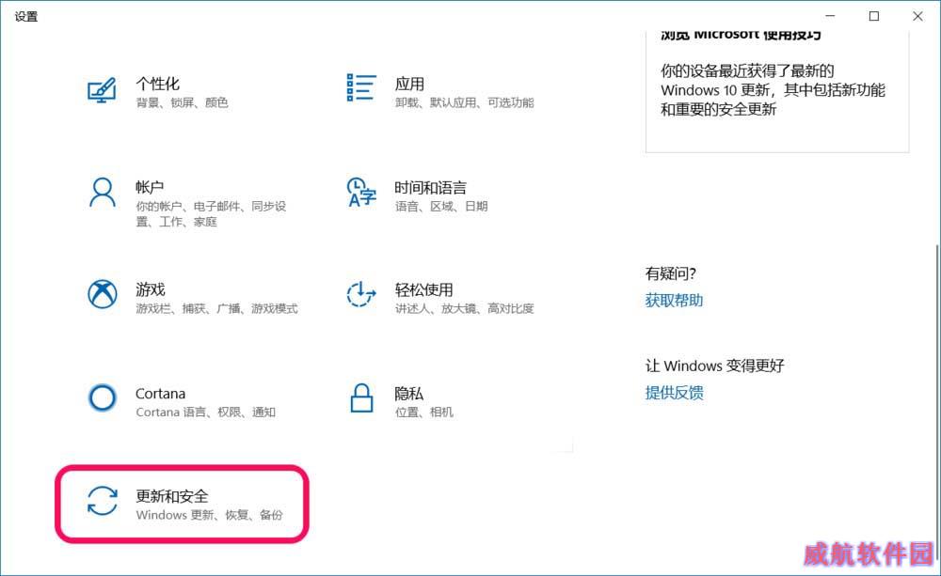Image resolution: width=941 pixels, height=576 pixels.
Task: Click the Windows 10 update tip card text
Action: point(773,90)
